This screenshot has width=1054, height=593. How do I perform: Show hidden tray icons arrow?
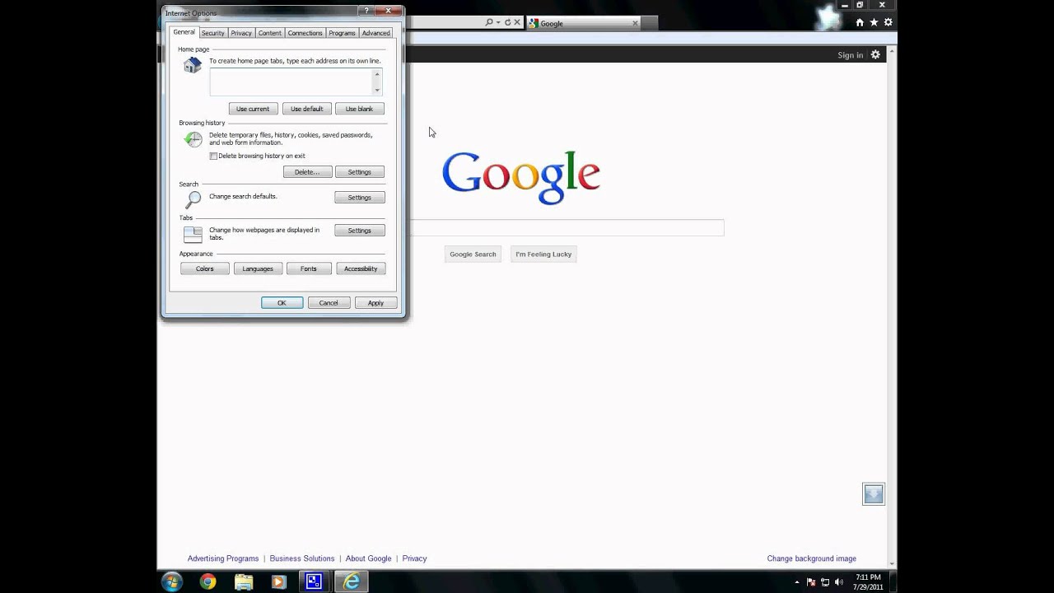pos(796,582)
